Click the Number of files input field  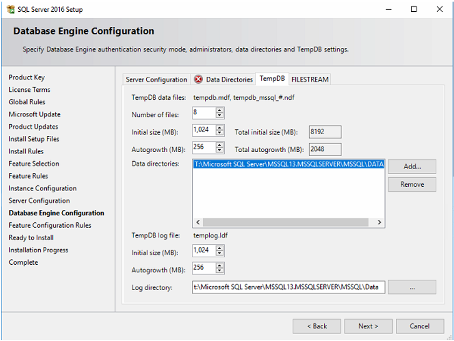click(x=204, y=113)
